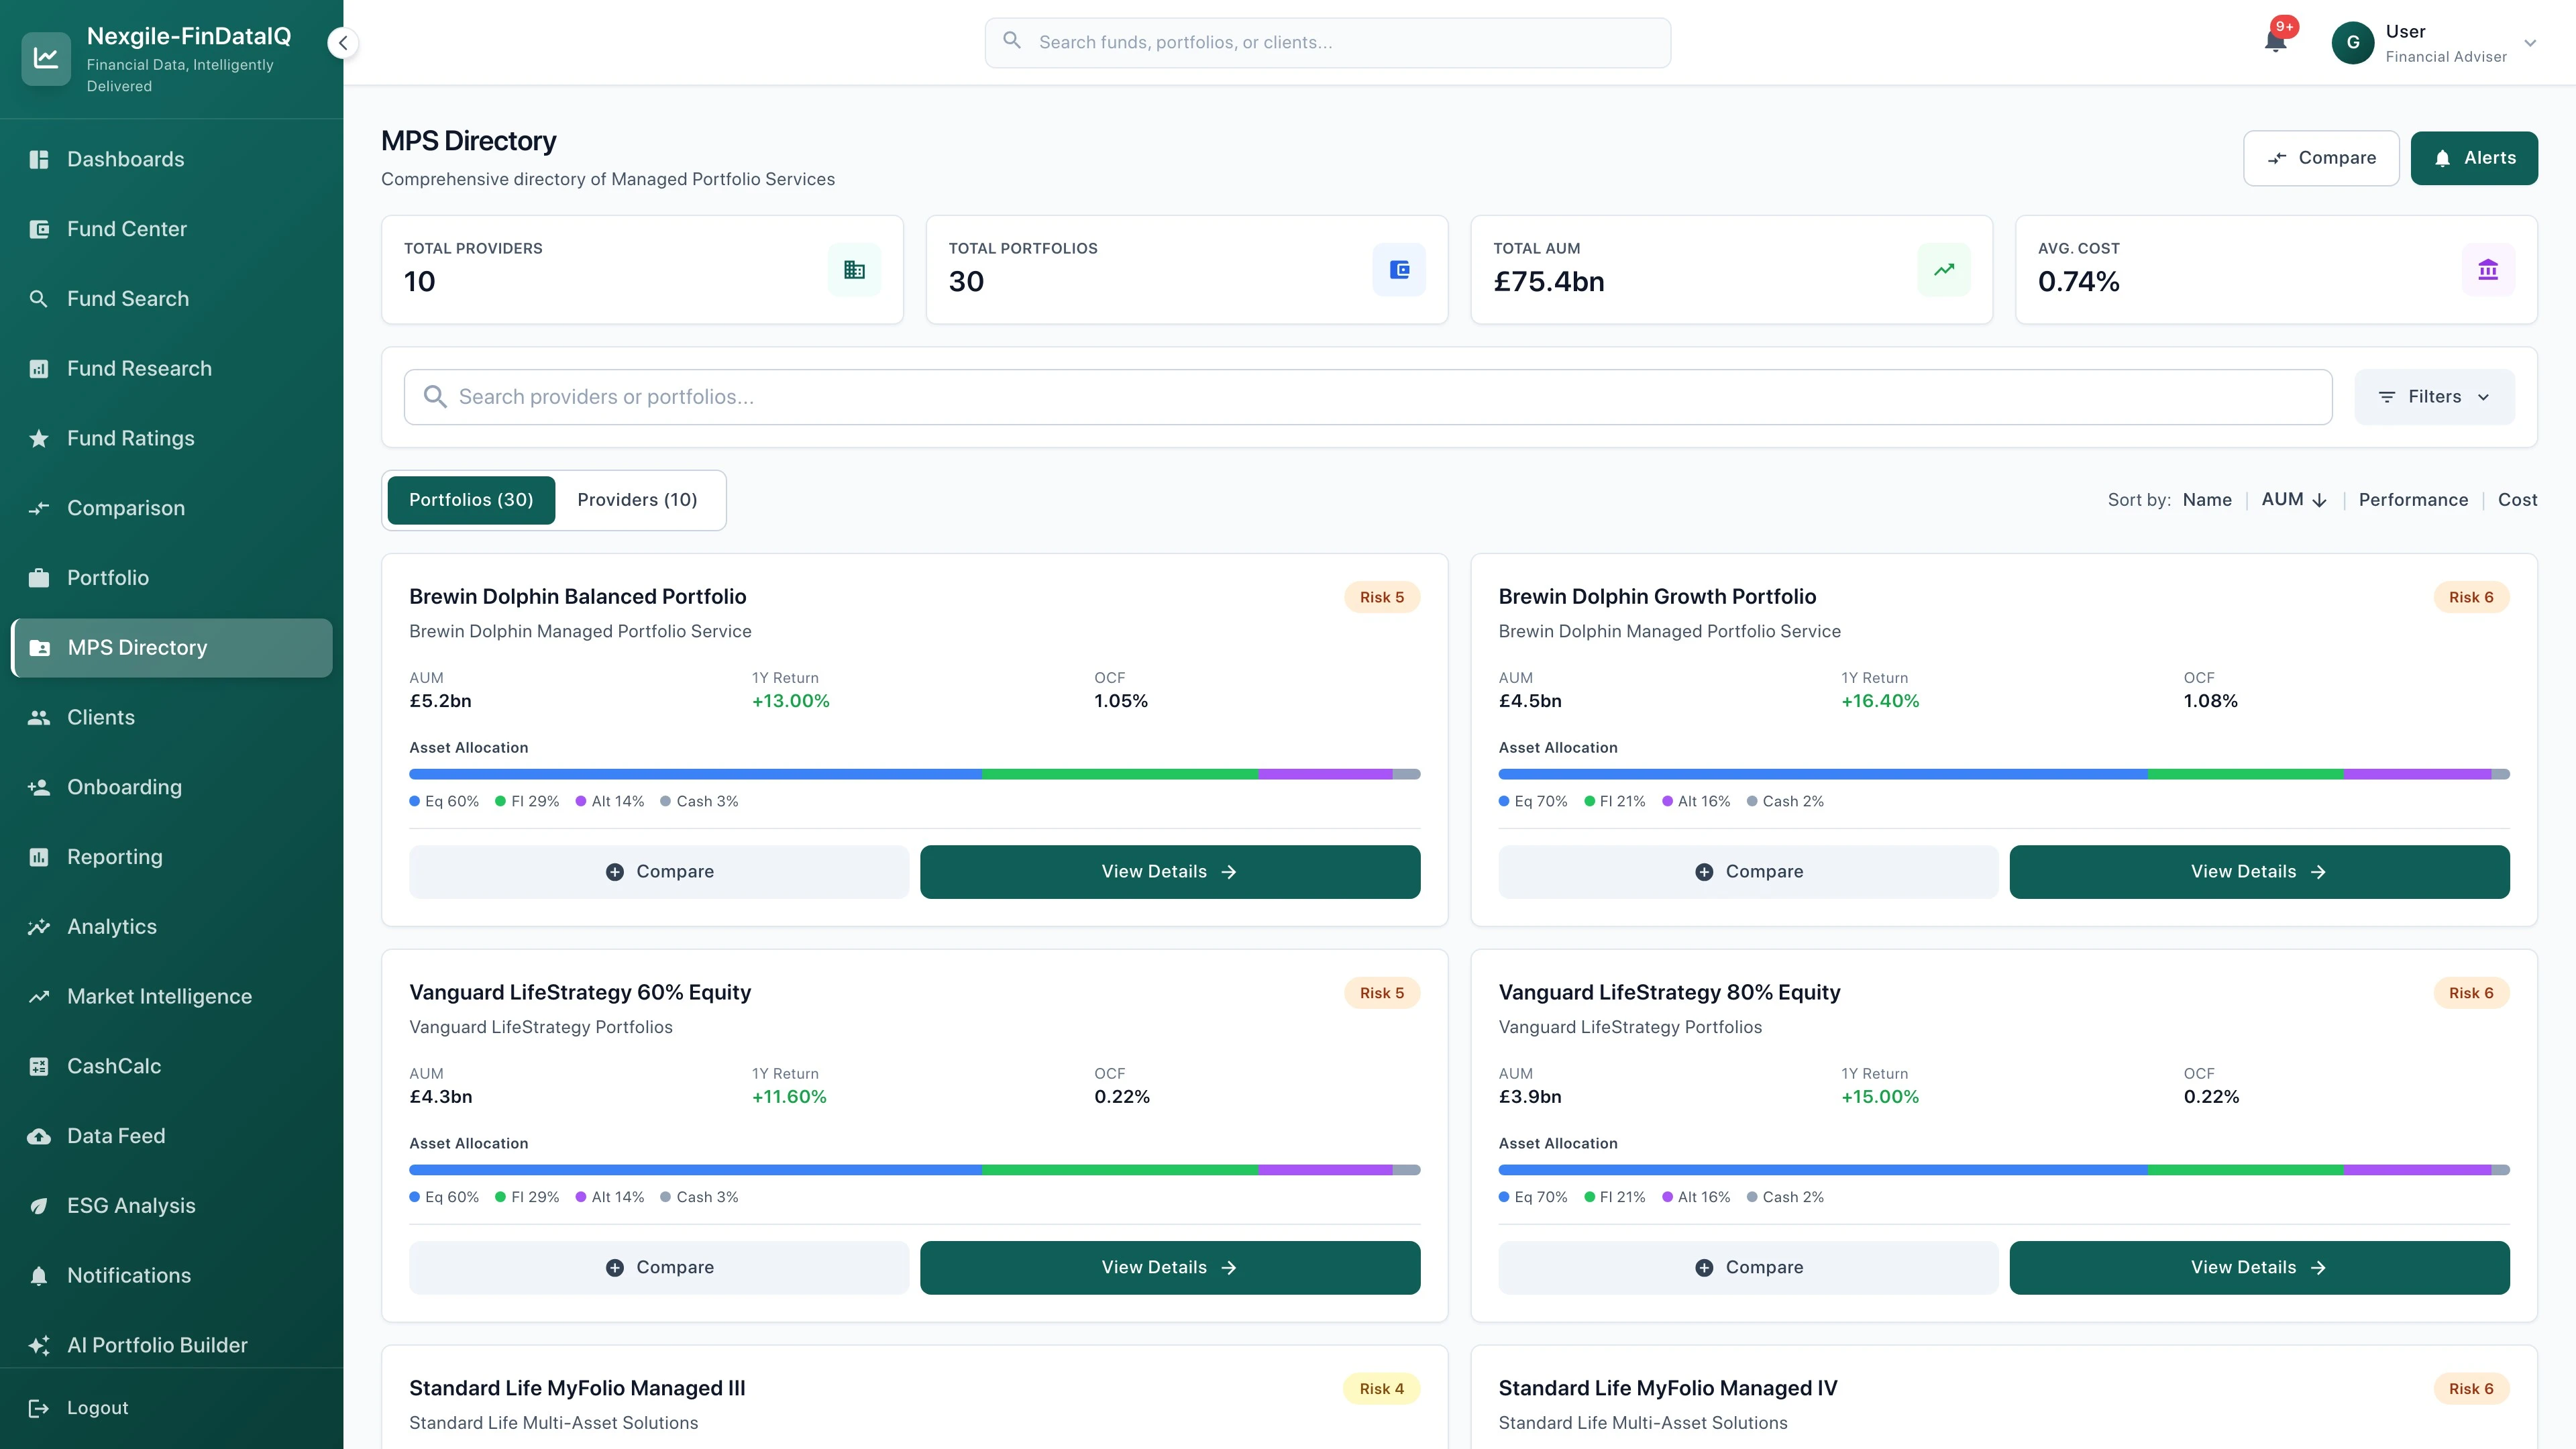This screenshot has width=2576, height=1449.
Task: Open the CashCalc calculator icon
Action: point(39,1065)
